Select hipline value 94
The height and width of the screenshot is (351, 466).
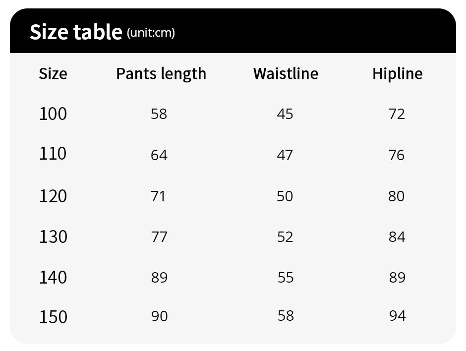398,316
